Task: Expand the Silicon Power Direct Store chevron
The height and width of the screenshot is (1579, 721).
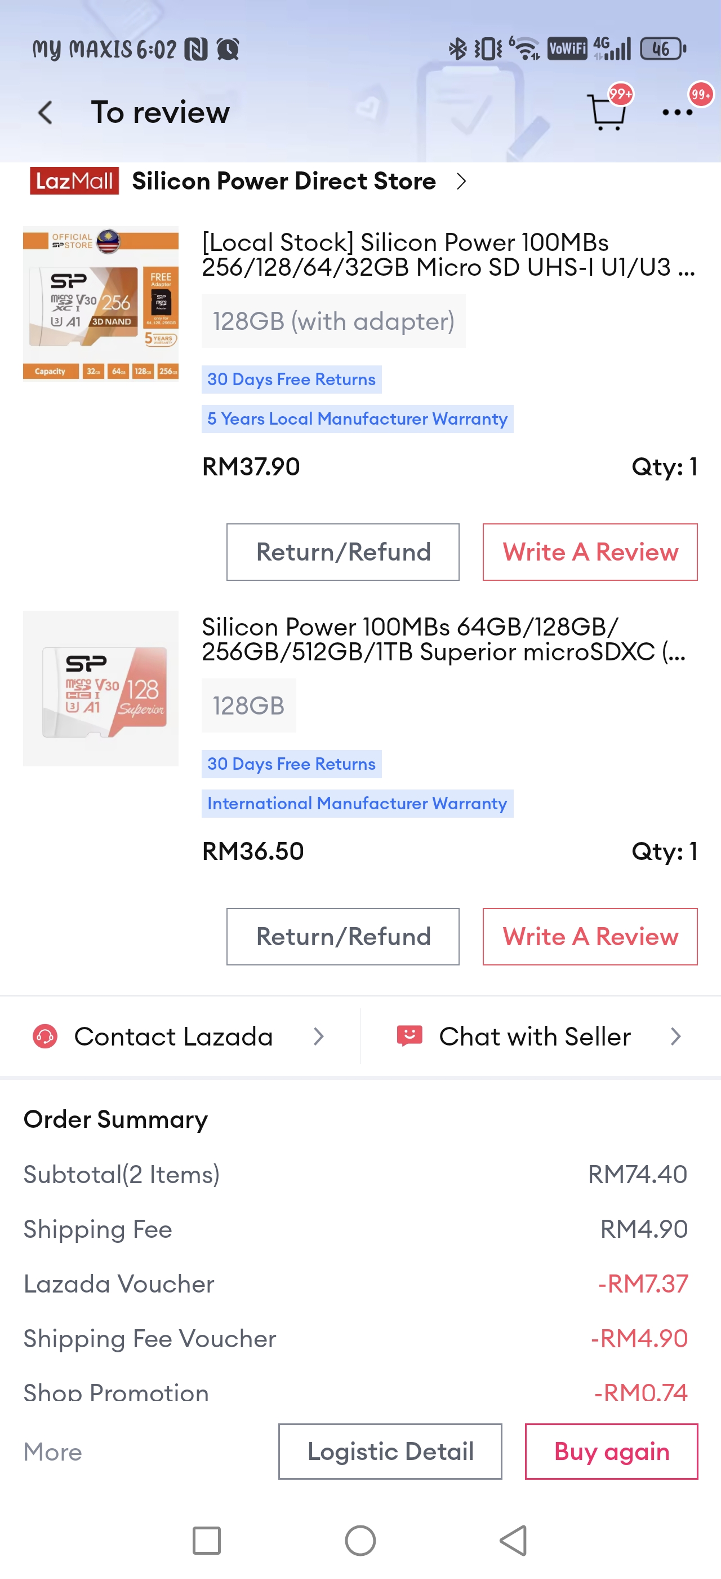Action: click(461, 182)
